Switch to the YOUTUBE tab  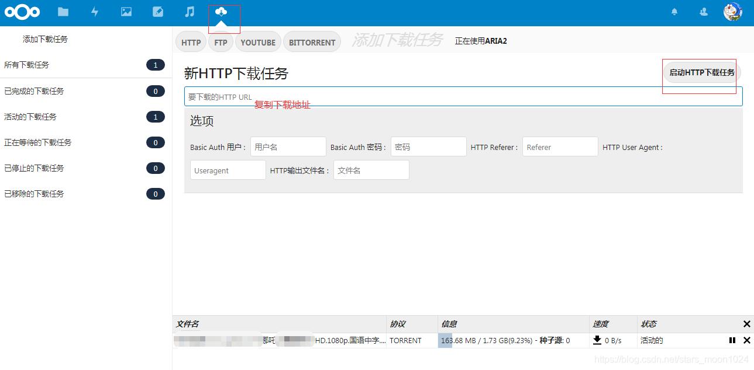click(258, 41)
